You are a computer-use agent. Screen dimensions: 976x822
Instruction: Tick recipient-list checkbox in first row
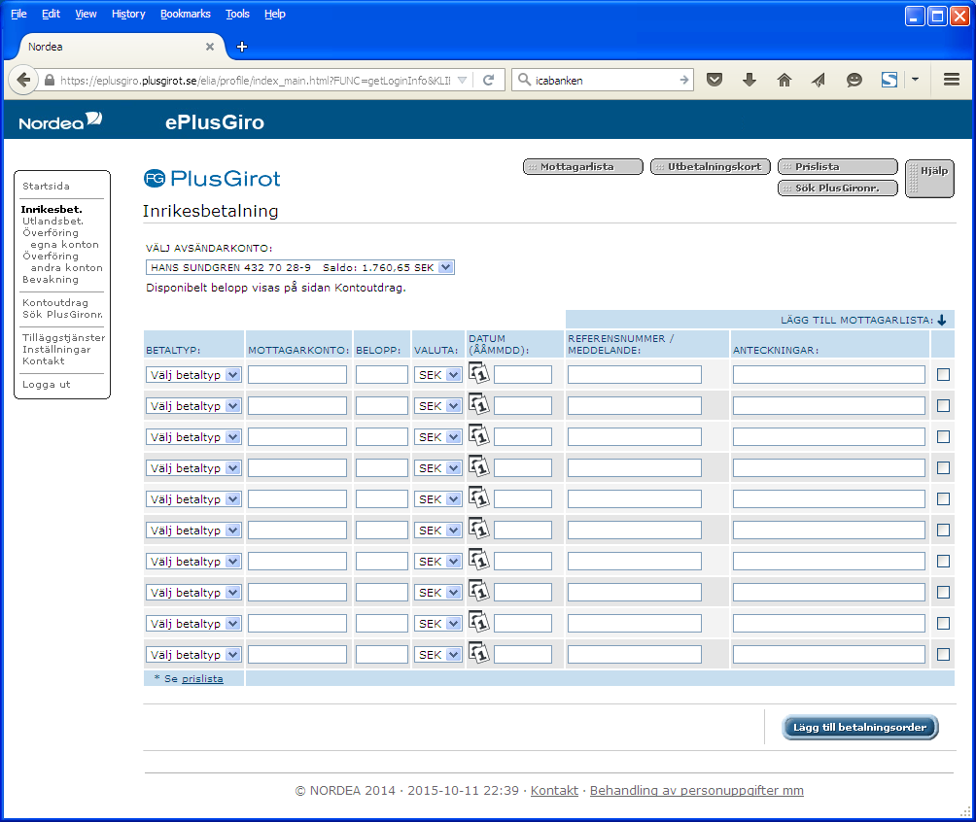(x=943, y=375)
